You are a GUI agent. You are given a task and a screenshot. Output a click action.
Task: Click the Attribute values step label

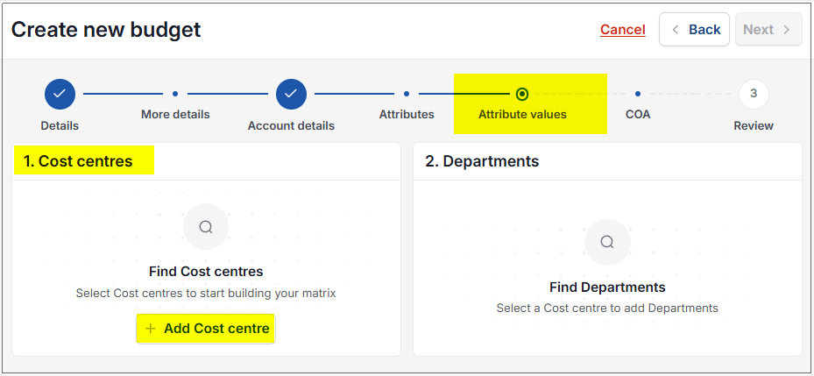522,114
